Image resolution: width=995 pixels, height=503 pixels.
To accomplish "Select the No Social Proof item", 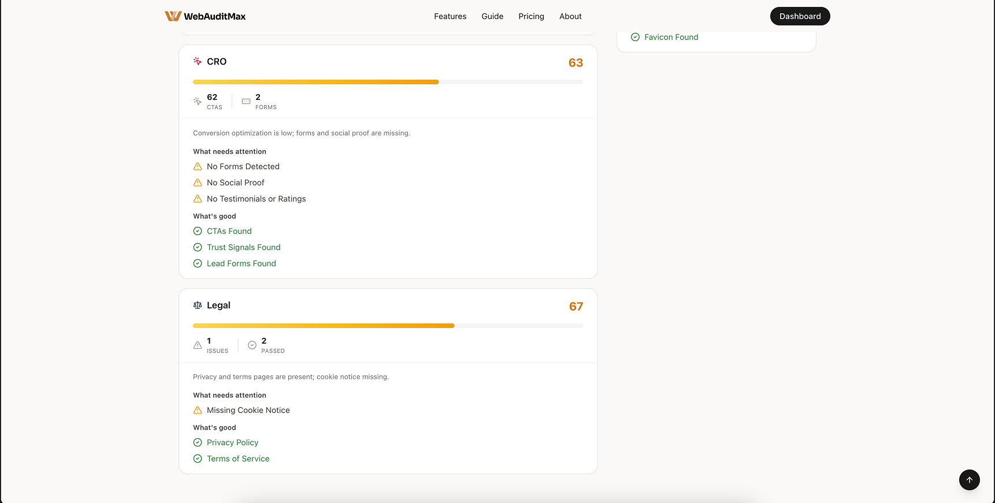I will point(236,182).
